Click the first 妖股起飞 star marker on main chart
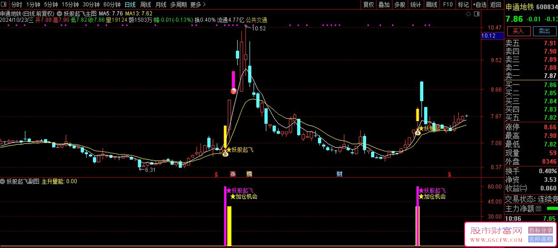Viewport: 558px width, 248px height. 241,150
